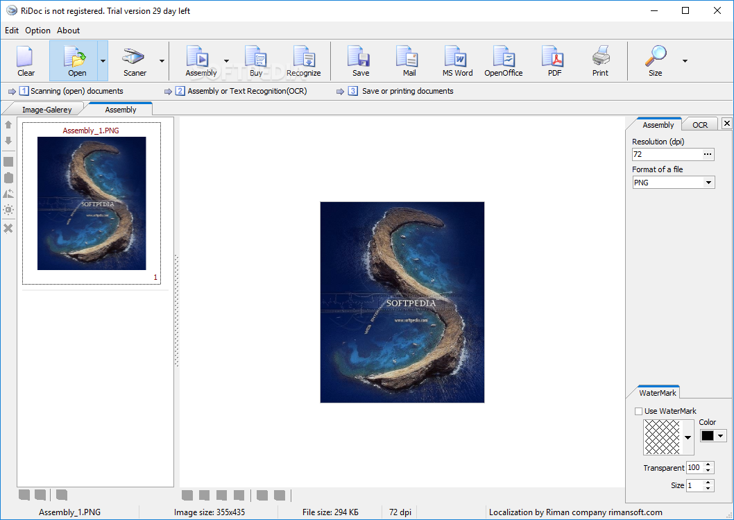
Task: Open the Option menu
Action: click(37, 31)
